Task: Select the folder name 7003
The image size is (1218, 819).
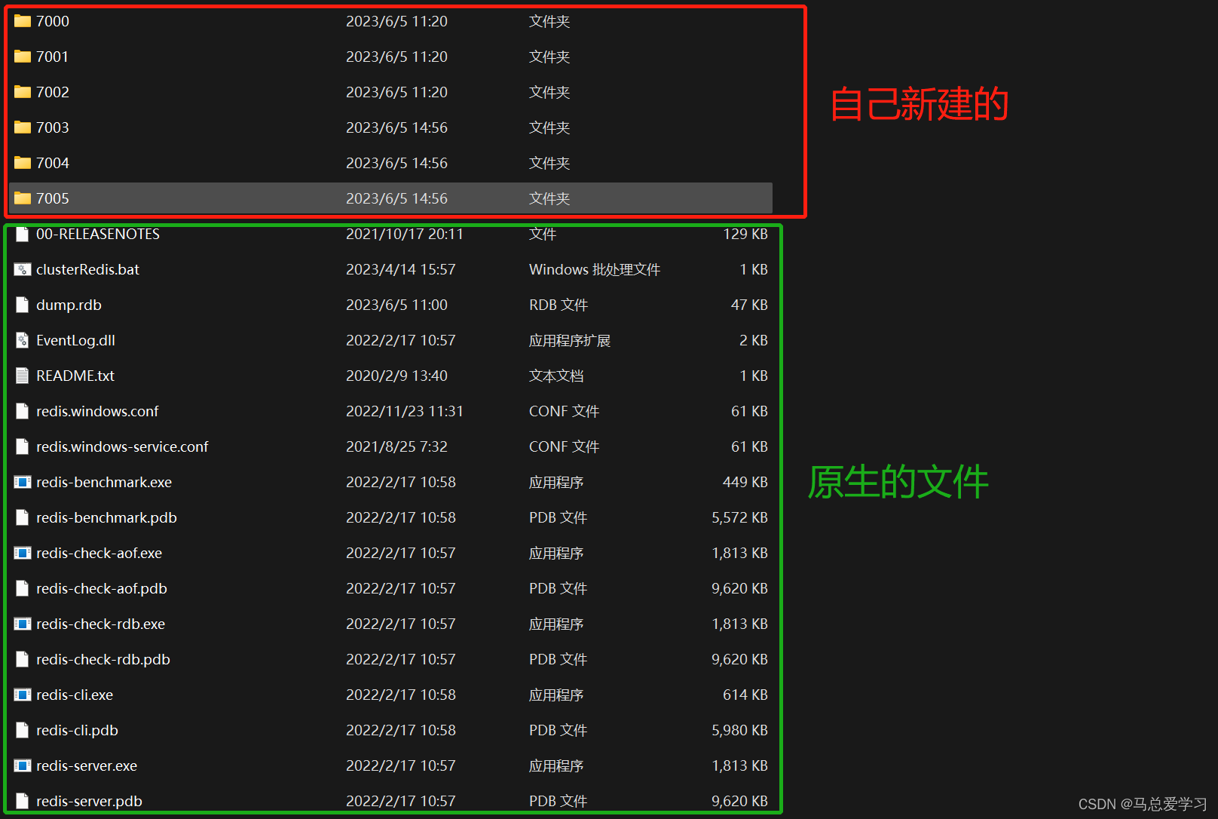Action: point(53,127)
